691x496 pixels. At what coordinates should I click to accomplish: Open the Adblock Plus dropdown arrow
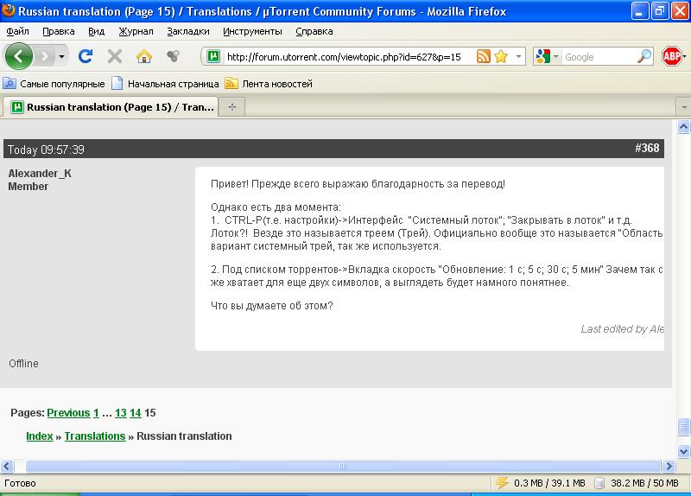tap(684, 56)
